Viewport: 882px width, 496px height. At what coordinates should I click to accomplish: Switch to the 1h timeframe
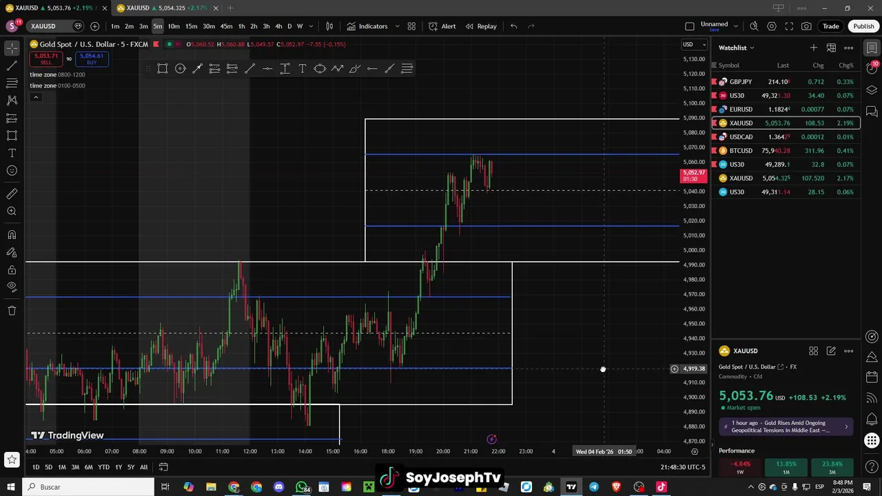241,26
